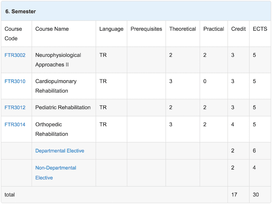Click the Prerequisites column header
Image resolution: width=272 pixels, height=204 pixels.
coord(146,29)
